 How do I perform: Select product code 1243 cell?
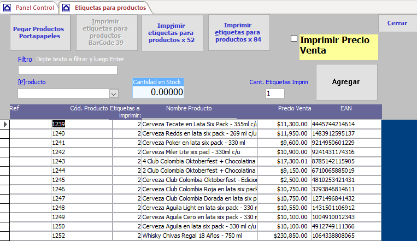coord(81,161)
